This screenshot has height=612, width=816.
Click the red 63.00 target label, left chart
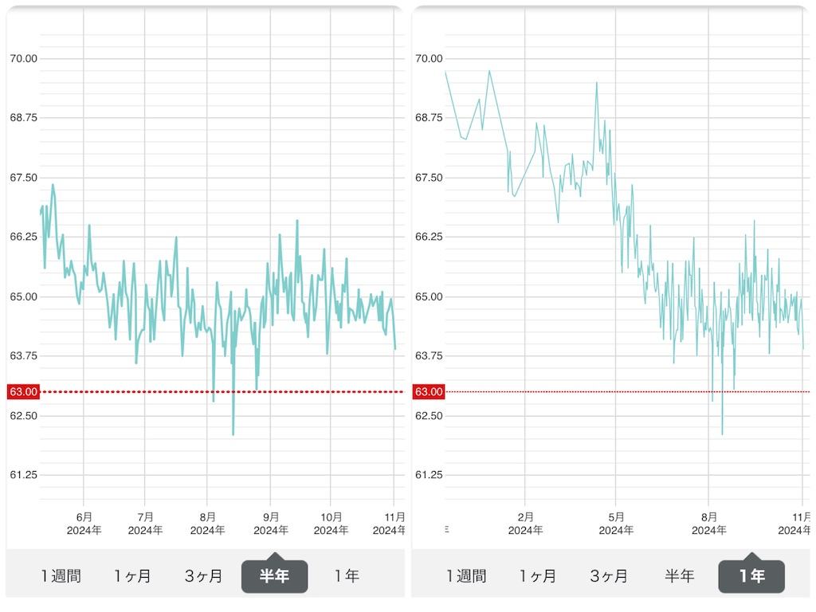pos(23,392)
